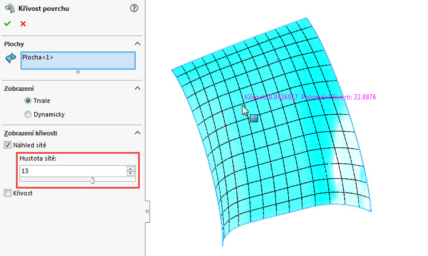This screenshot has height=256, width=428.
Task: Open help with the question mark icon
Action: [x=134, y=8]
